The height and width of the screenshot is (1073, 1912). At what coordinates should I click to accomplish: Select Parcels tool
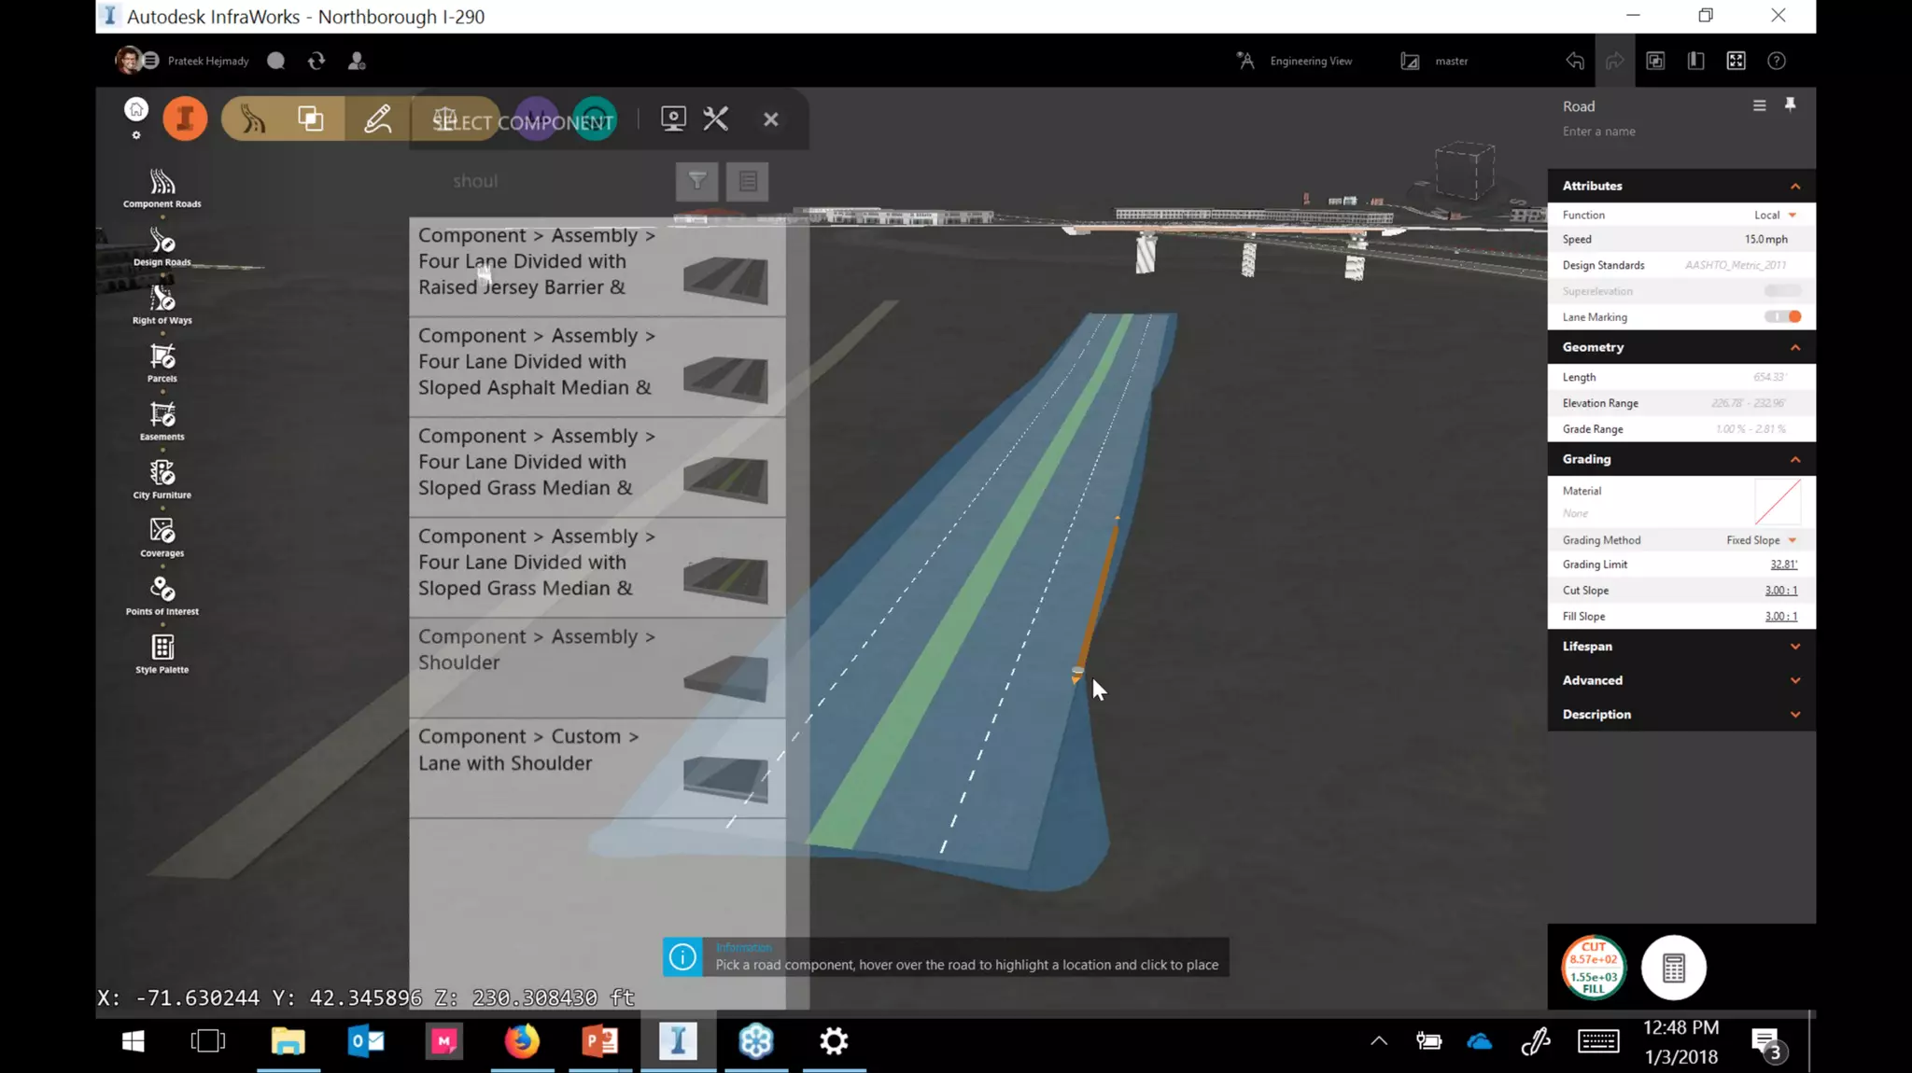click(162, 363)
